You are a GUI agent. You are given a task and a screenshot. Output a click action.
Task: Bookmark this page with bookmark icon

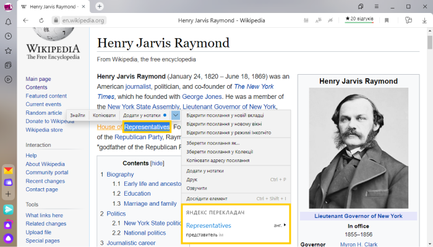387,20
